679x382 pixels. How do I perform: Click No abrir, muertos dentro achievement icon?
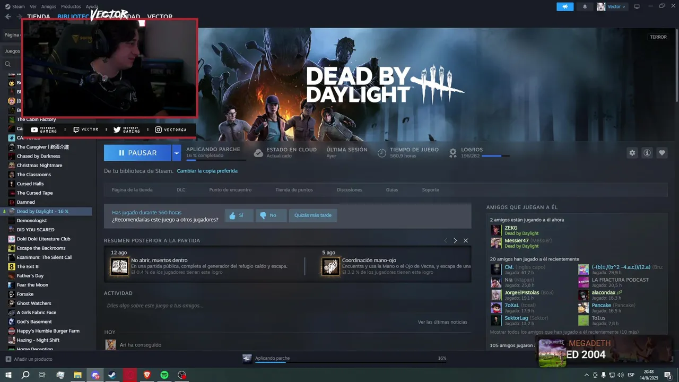[119, 266]
